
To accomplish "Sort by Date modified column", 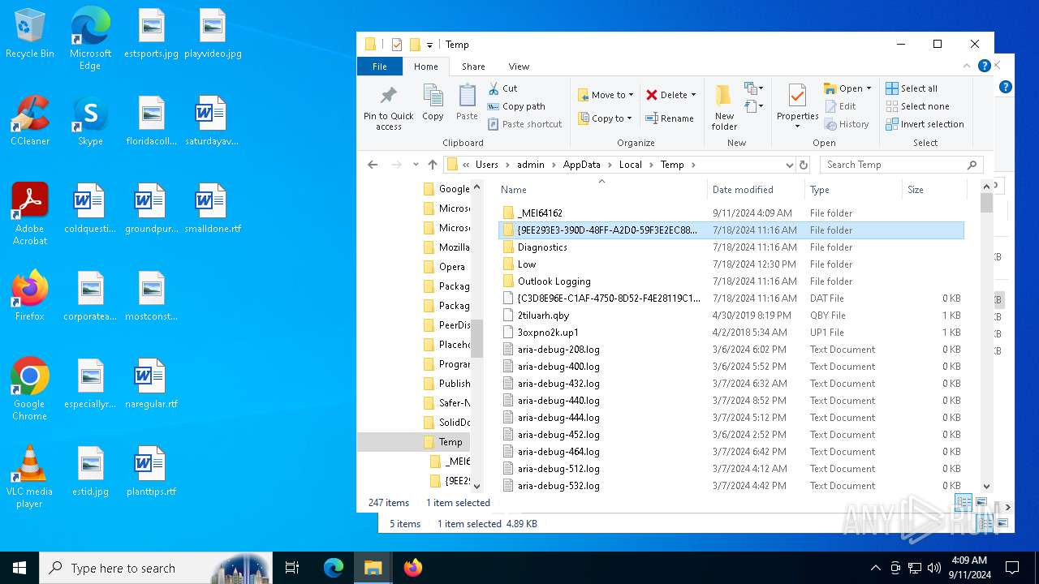I will coord(756,190).
